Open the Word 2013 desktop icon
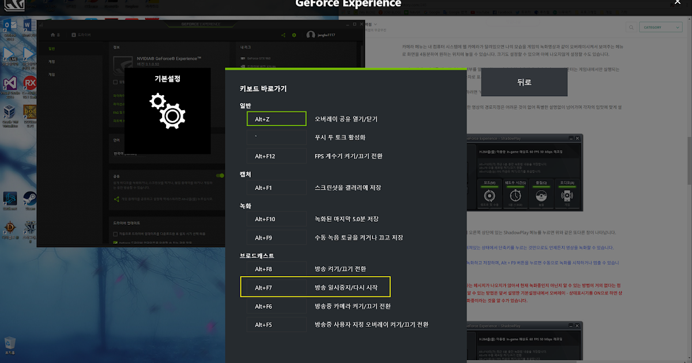The width and height of the screenshot is (692, 363). (30, 27)
